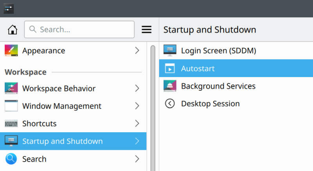Viewport: 313px width, 171px height.
Task: Open Window Management settings
Action: (x=73, y=106)
